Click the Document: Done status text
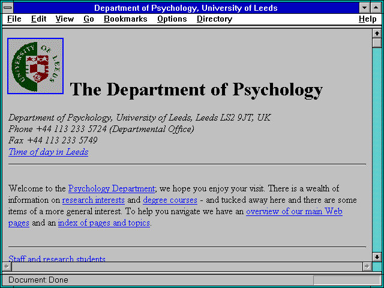Image resolution: width=384 pixels, height=288 pixels. 38,280
